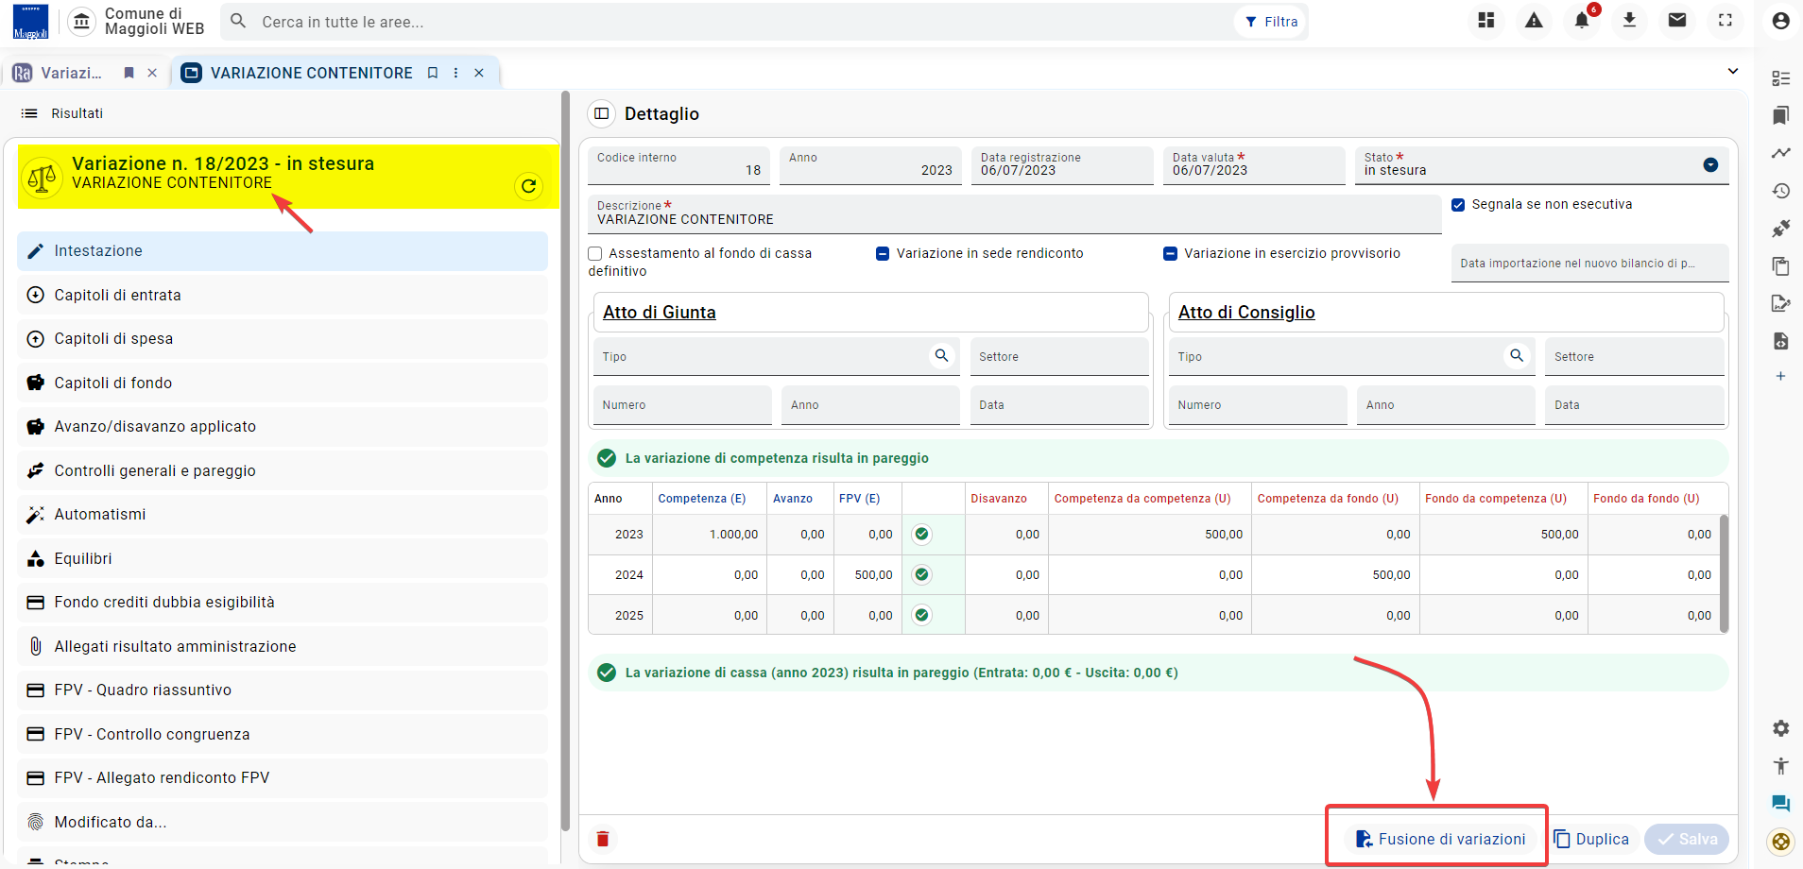1803x869 pixels.
Task: Open the accessibility icon in right sidebar
Action: (1781, 766)
